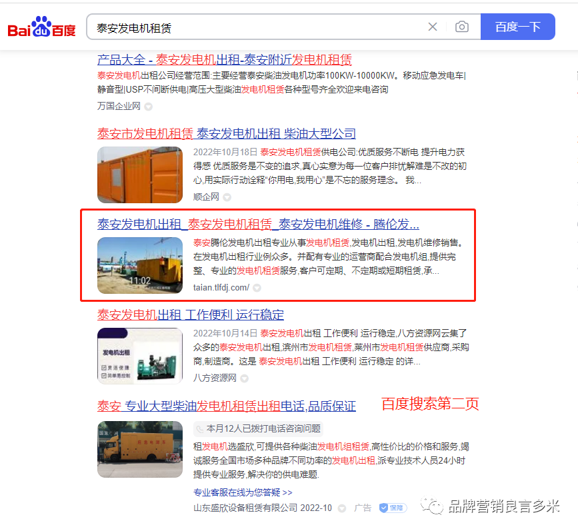Open ad result 泰安 专业大型柴油发电机租赁出租电话
The height and width of the screenshot is (531, 578).
coord(227,406)
